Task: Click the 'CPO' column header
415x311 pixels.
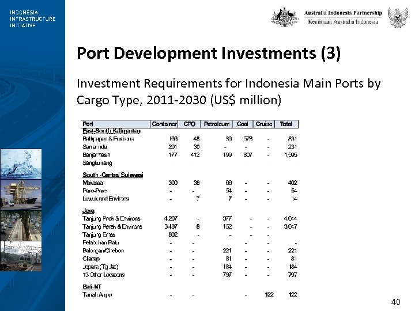Action: tap(189, 124)
